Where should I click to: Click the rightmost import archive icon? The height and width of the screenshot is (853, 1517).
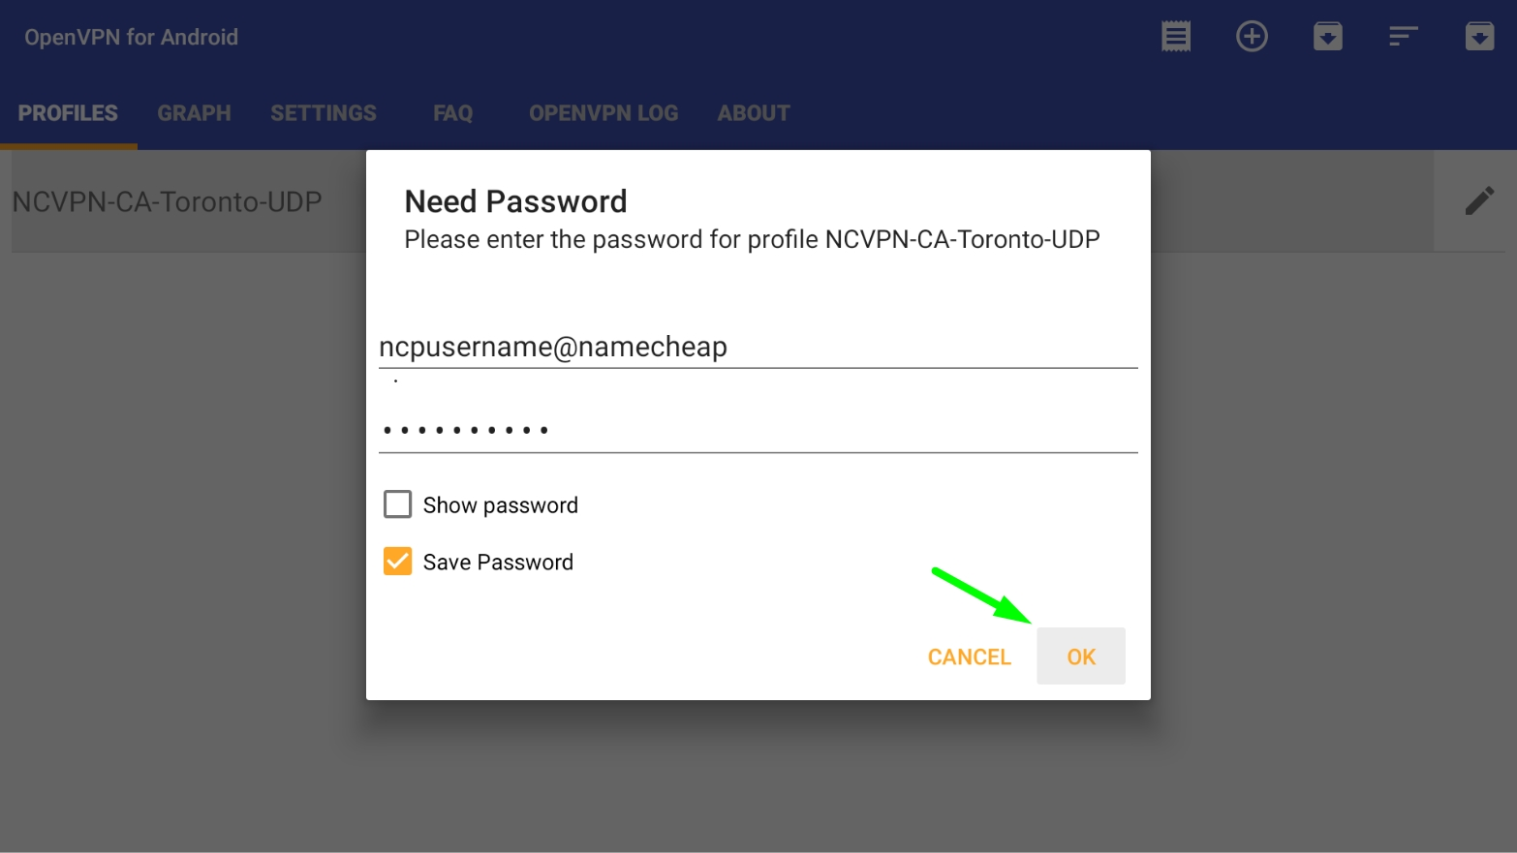pyautogui.click(x=1479, y=37)
